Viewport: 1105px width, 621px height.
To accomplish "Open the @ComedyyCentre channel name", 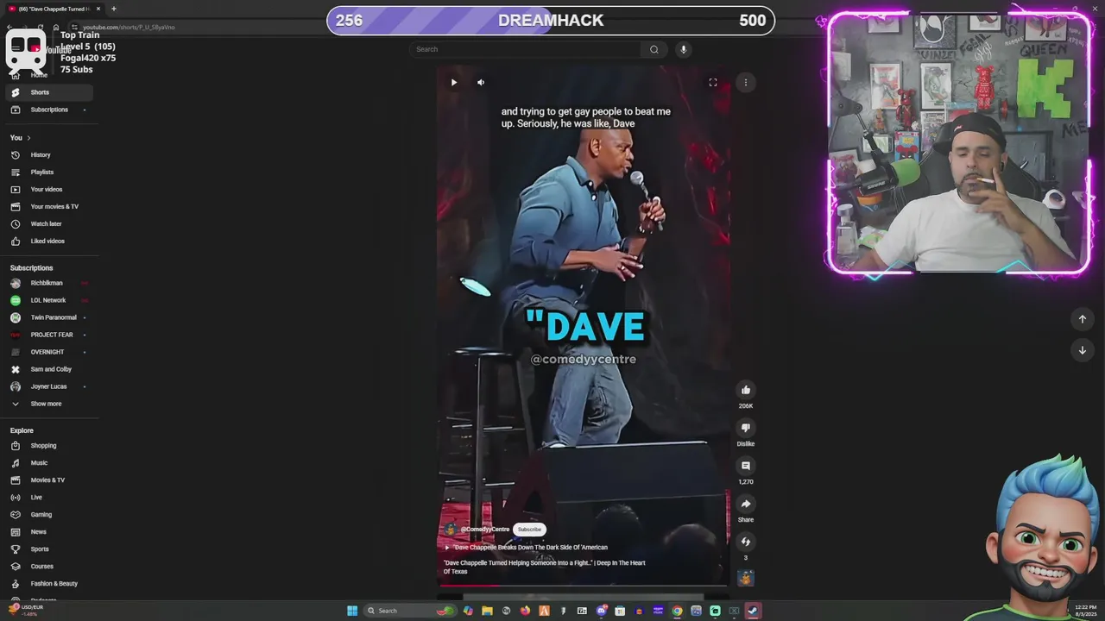I will tap(484, 530).
